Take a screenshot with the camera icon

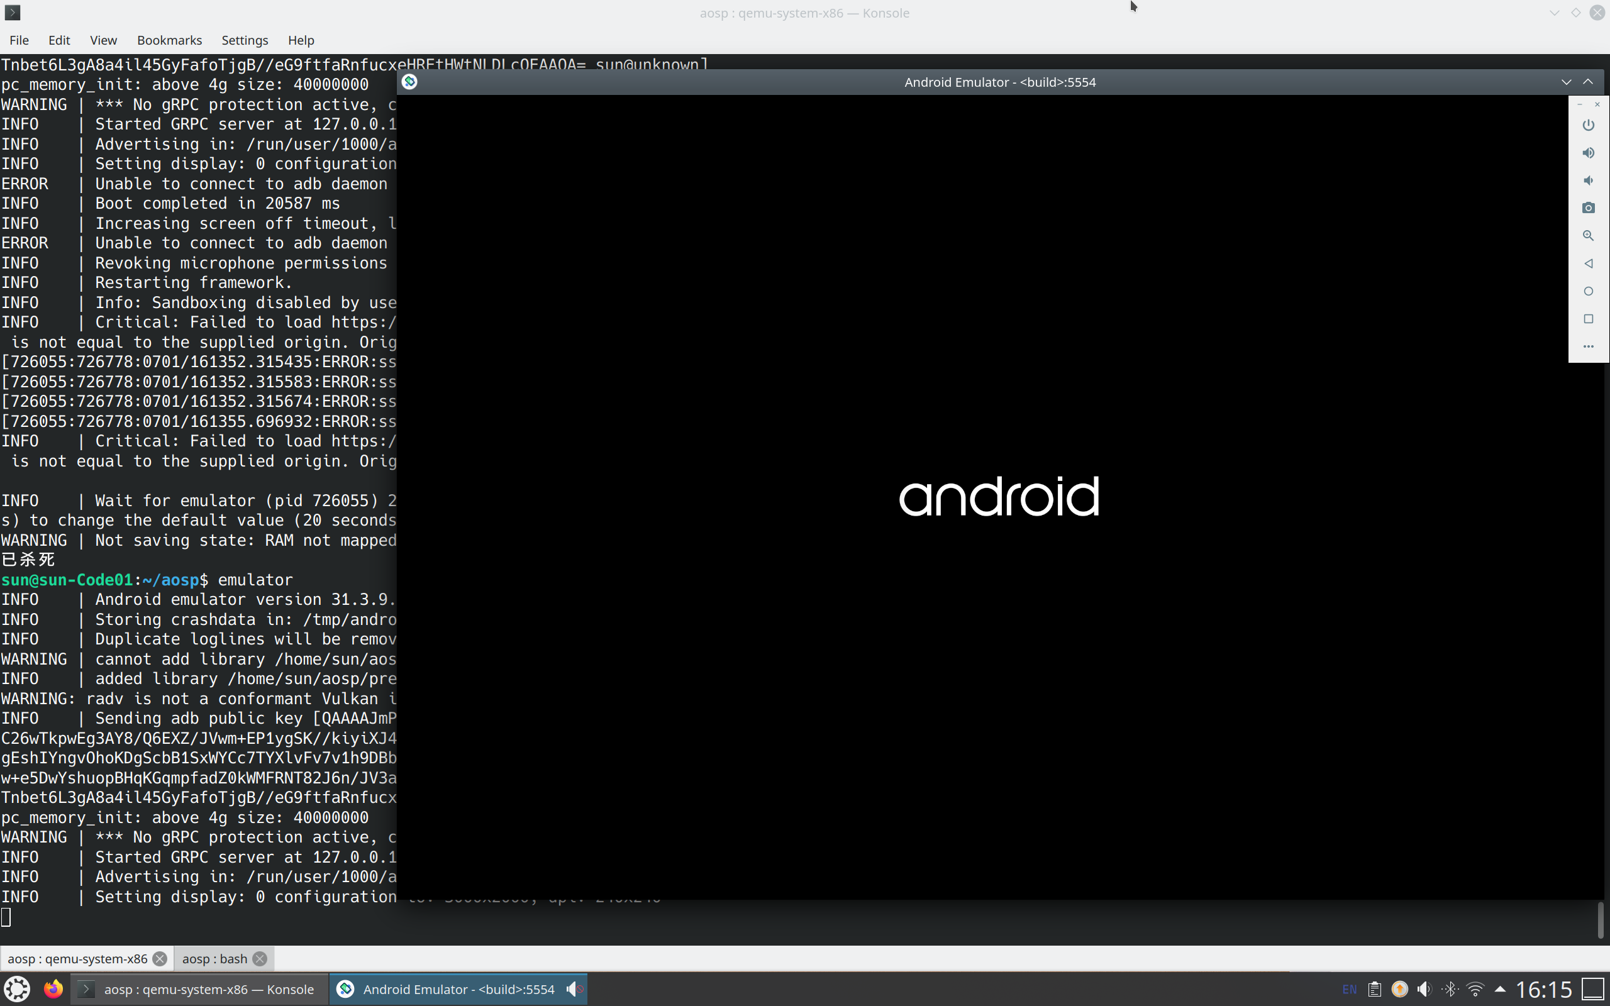[1588, 208]
